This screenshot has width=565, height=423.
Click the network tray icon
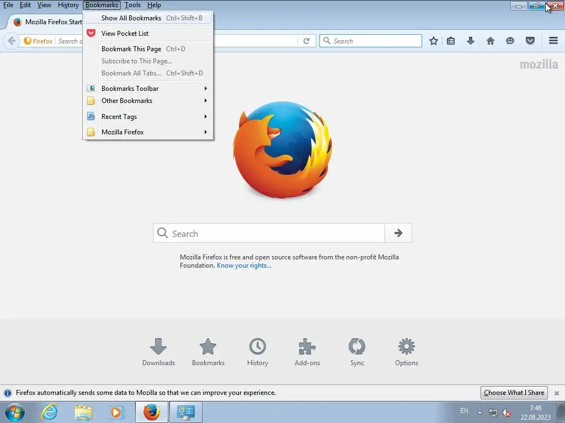pyautogui.click(x=493, y=413)
